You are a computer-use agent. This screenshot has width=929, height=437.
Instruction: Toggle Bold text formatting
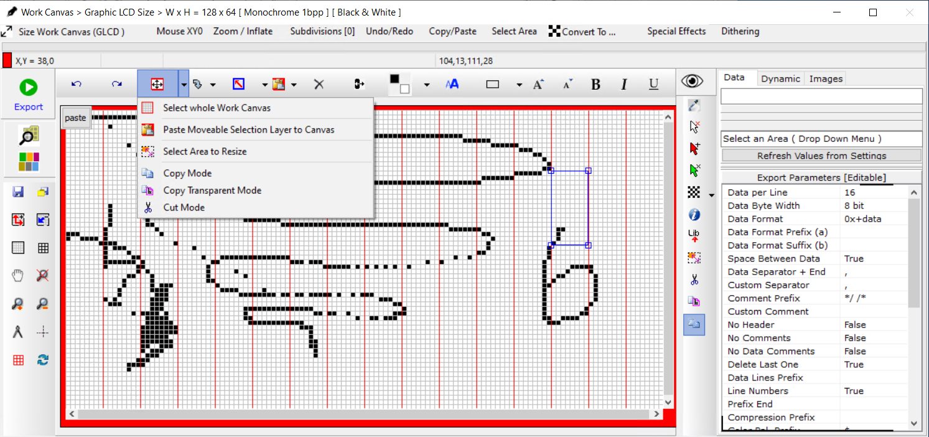[x=595, y=84]
